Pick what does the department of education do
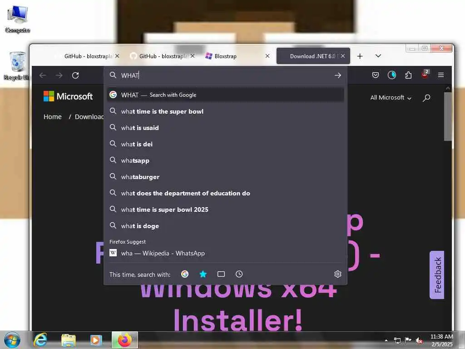The height and width of the screenshot is (349, 465). tap(225, 193)
